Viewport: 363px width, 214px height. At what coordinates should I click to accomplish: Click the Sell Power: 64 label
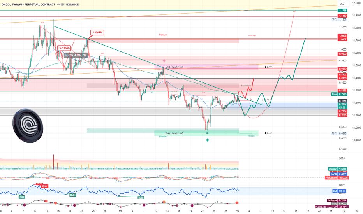174,67
